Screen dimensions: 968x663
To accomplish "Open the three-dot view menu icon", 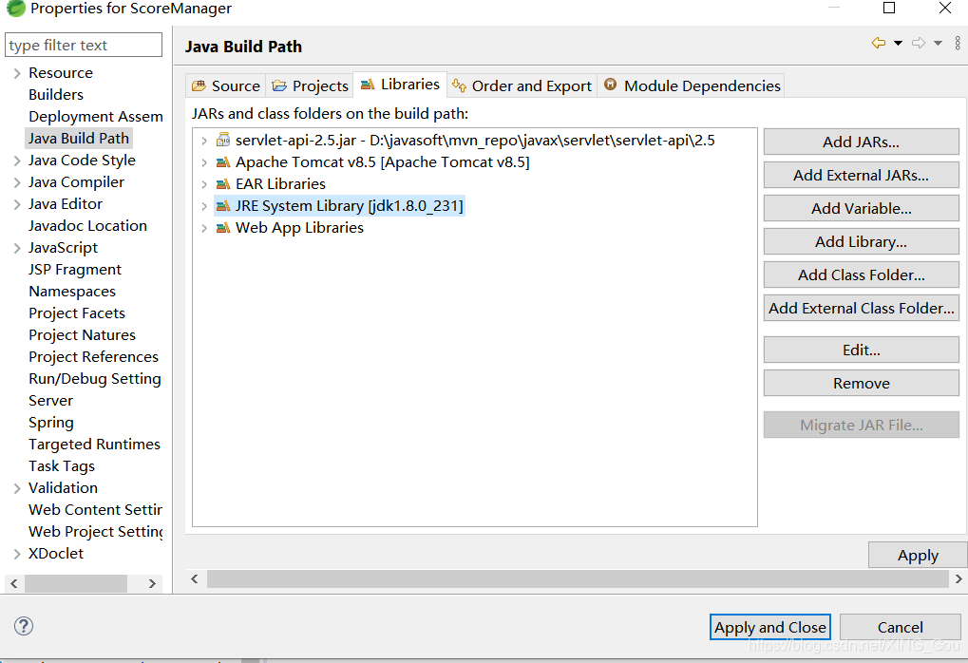I will click(958, 43).
